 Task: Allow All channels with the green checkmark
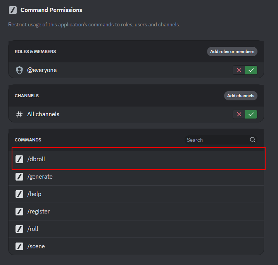[x=251, y=114]
